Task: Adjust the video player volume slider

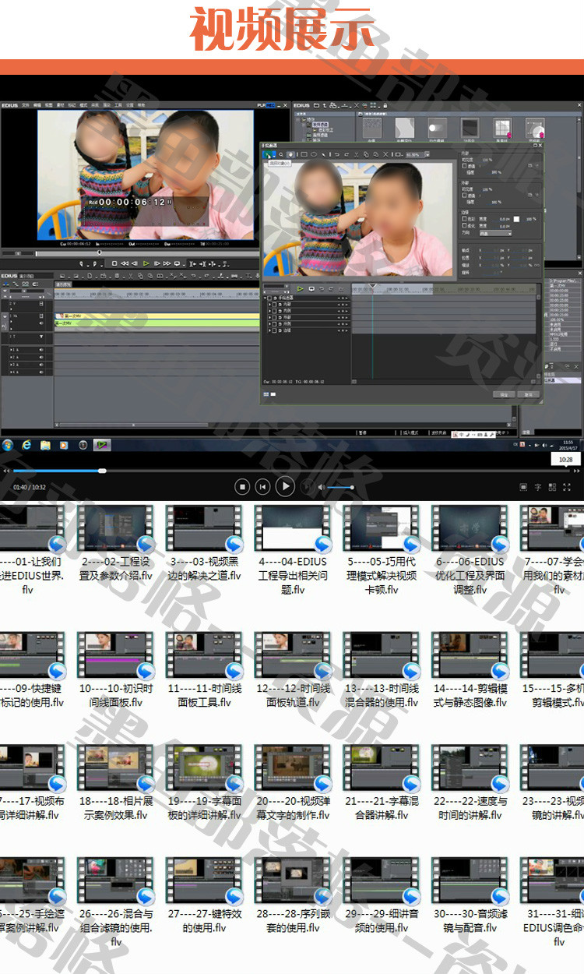Action: click(x=341, y=488)
